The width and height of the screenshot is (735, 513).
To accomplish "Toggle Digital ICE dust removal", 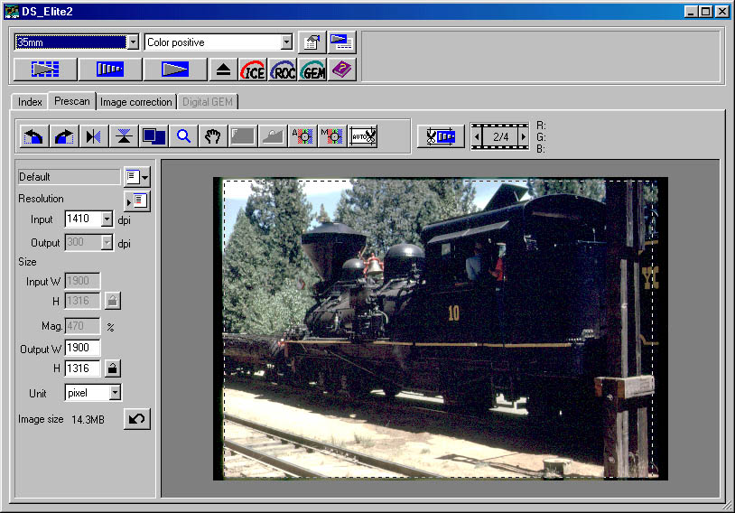I will coord(253,70).
